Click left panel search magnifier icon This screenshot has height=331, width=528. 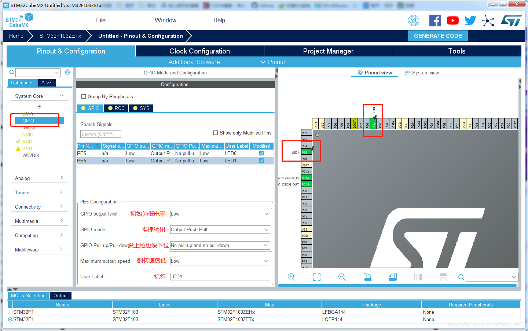pyautogui.click(x=12, y=72)
